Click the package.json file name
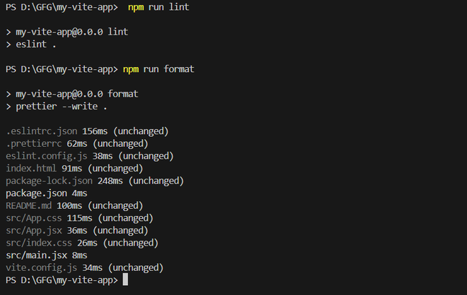The height and width of the screenshot is (295, 467). 37,193
